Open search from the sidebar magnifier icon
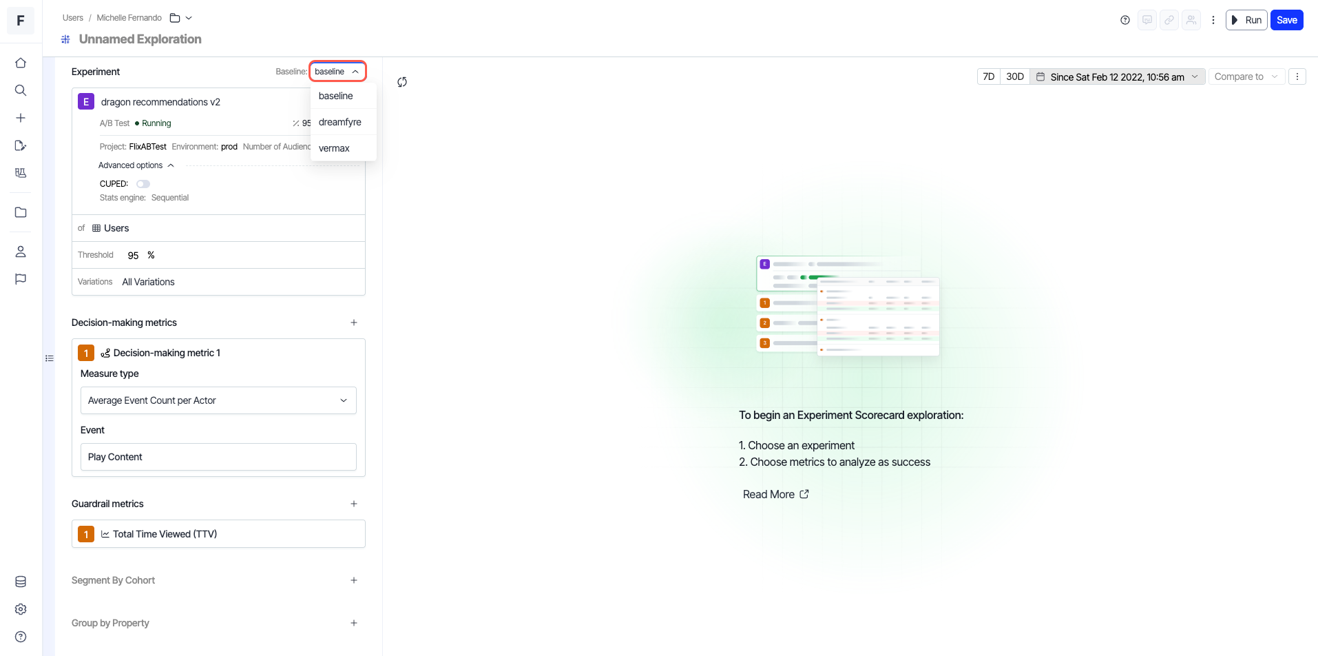 point(21,90)
